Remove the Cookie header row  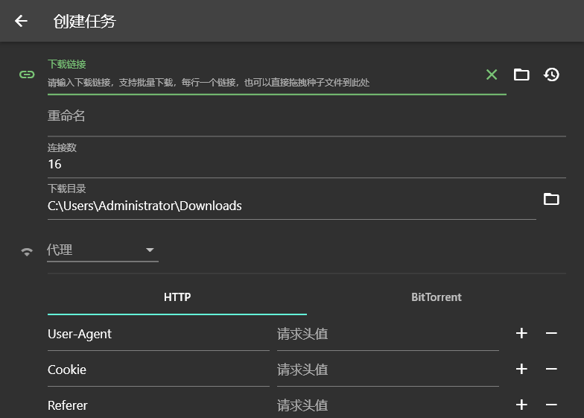pyautogui.click(x=551, y=370)
